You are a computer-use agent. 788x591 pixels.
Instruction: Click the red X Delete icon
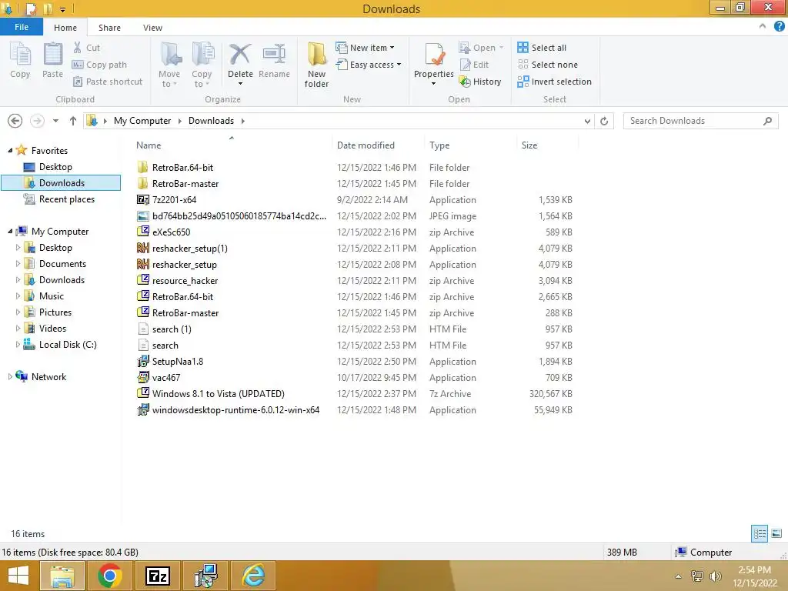(x=240, y=54)
